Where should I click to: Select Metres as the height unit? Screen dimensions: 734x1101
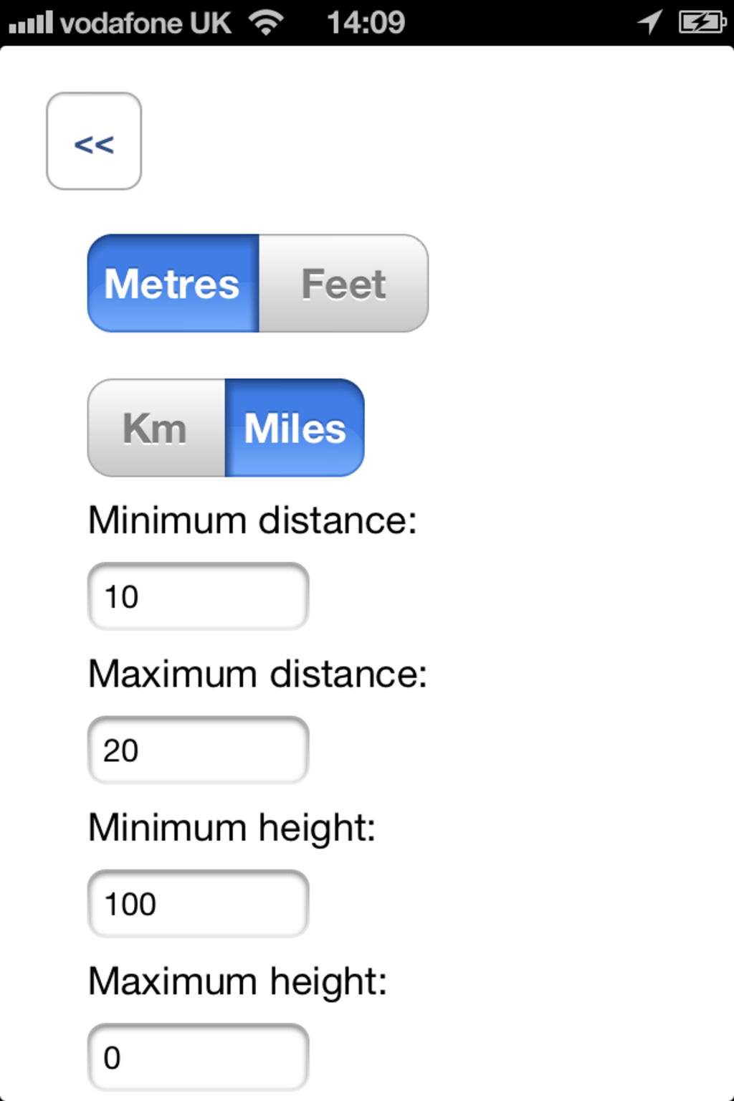(173, 283)
